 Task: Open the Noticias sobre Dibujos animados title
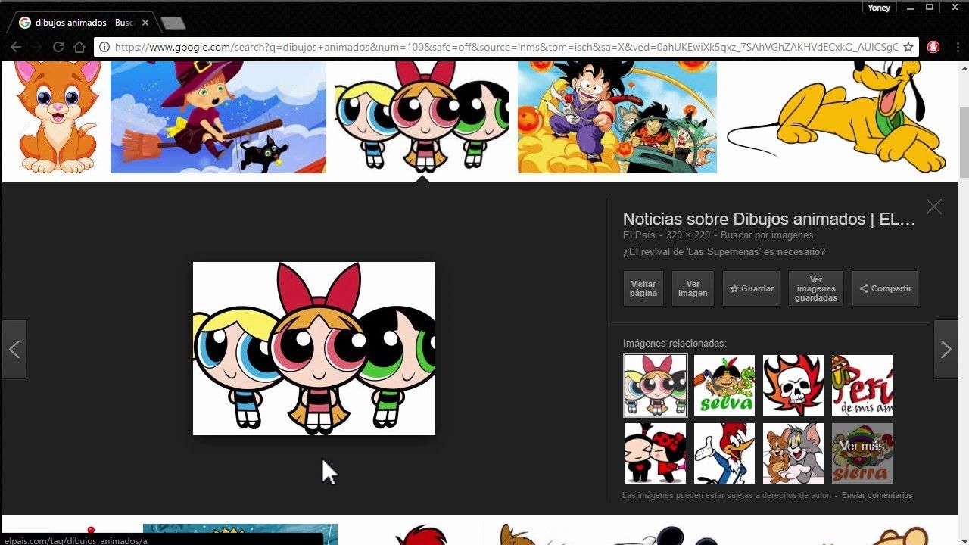769,220
